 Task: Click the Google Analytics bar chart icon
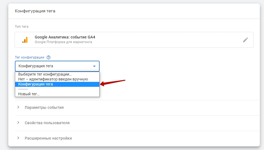click(x=25, y=40)
